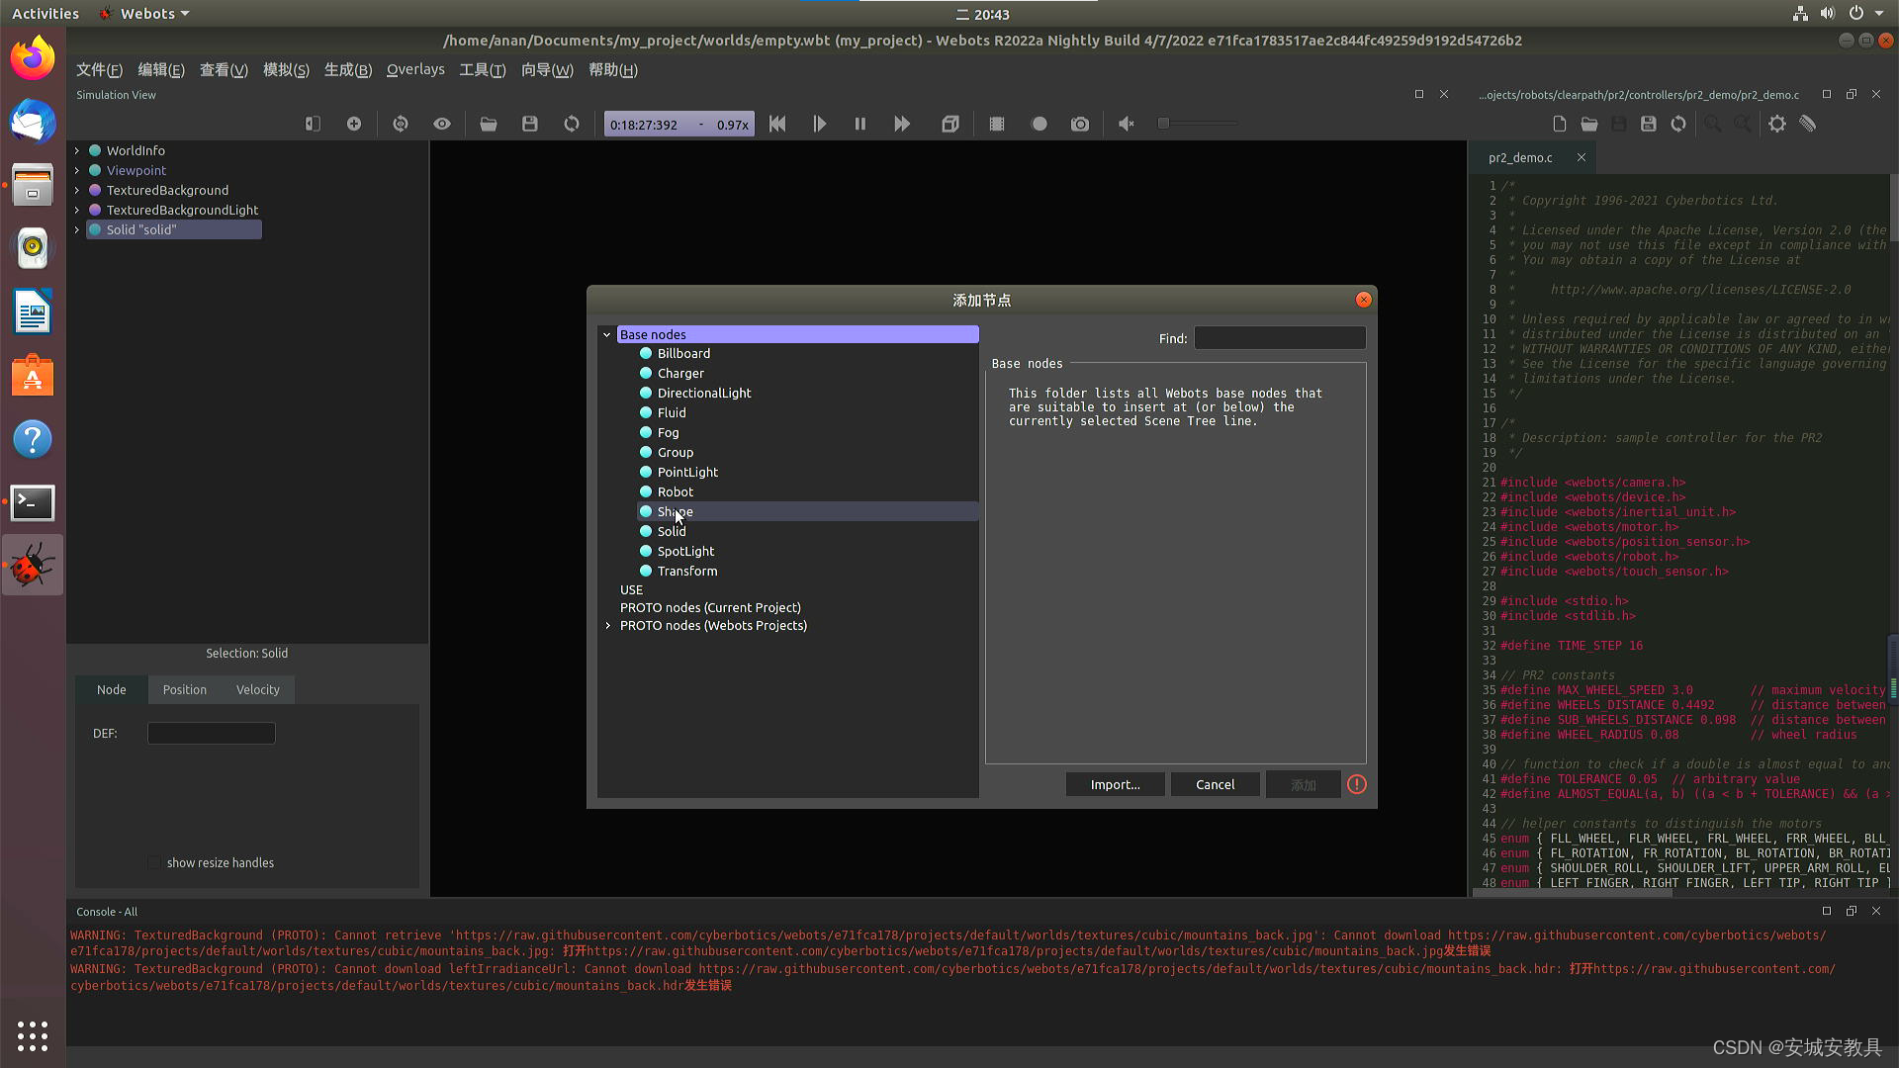Image resolution: width=1899 pixels, height=1068 pixels.
Task: Click the Find input field in dialog
Action: 1280,338
